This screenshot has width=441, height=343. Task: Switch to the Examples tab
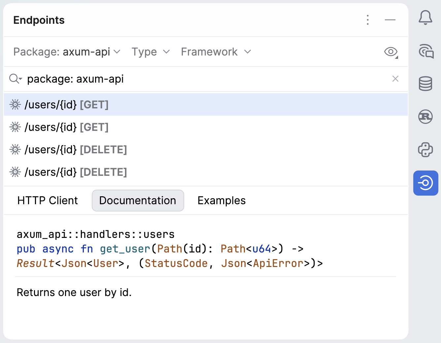coord(221,201)
